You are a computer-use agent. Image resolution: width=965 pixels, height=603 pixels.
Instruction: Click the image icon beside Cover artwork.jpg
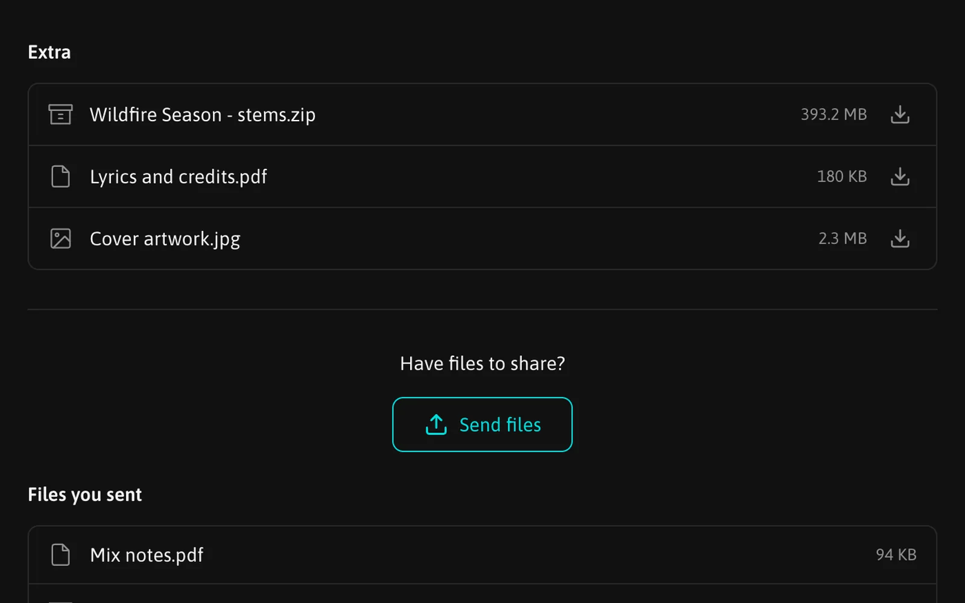click(x=60, y=239)
